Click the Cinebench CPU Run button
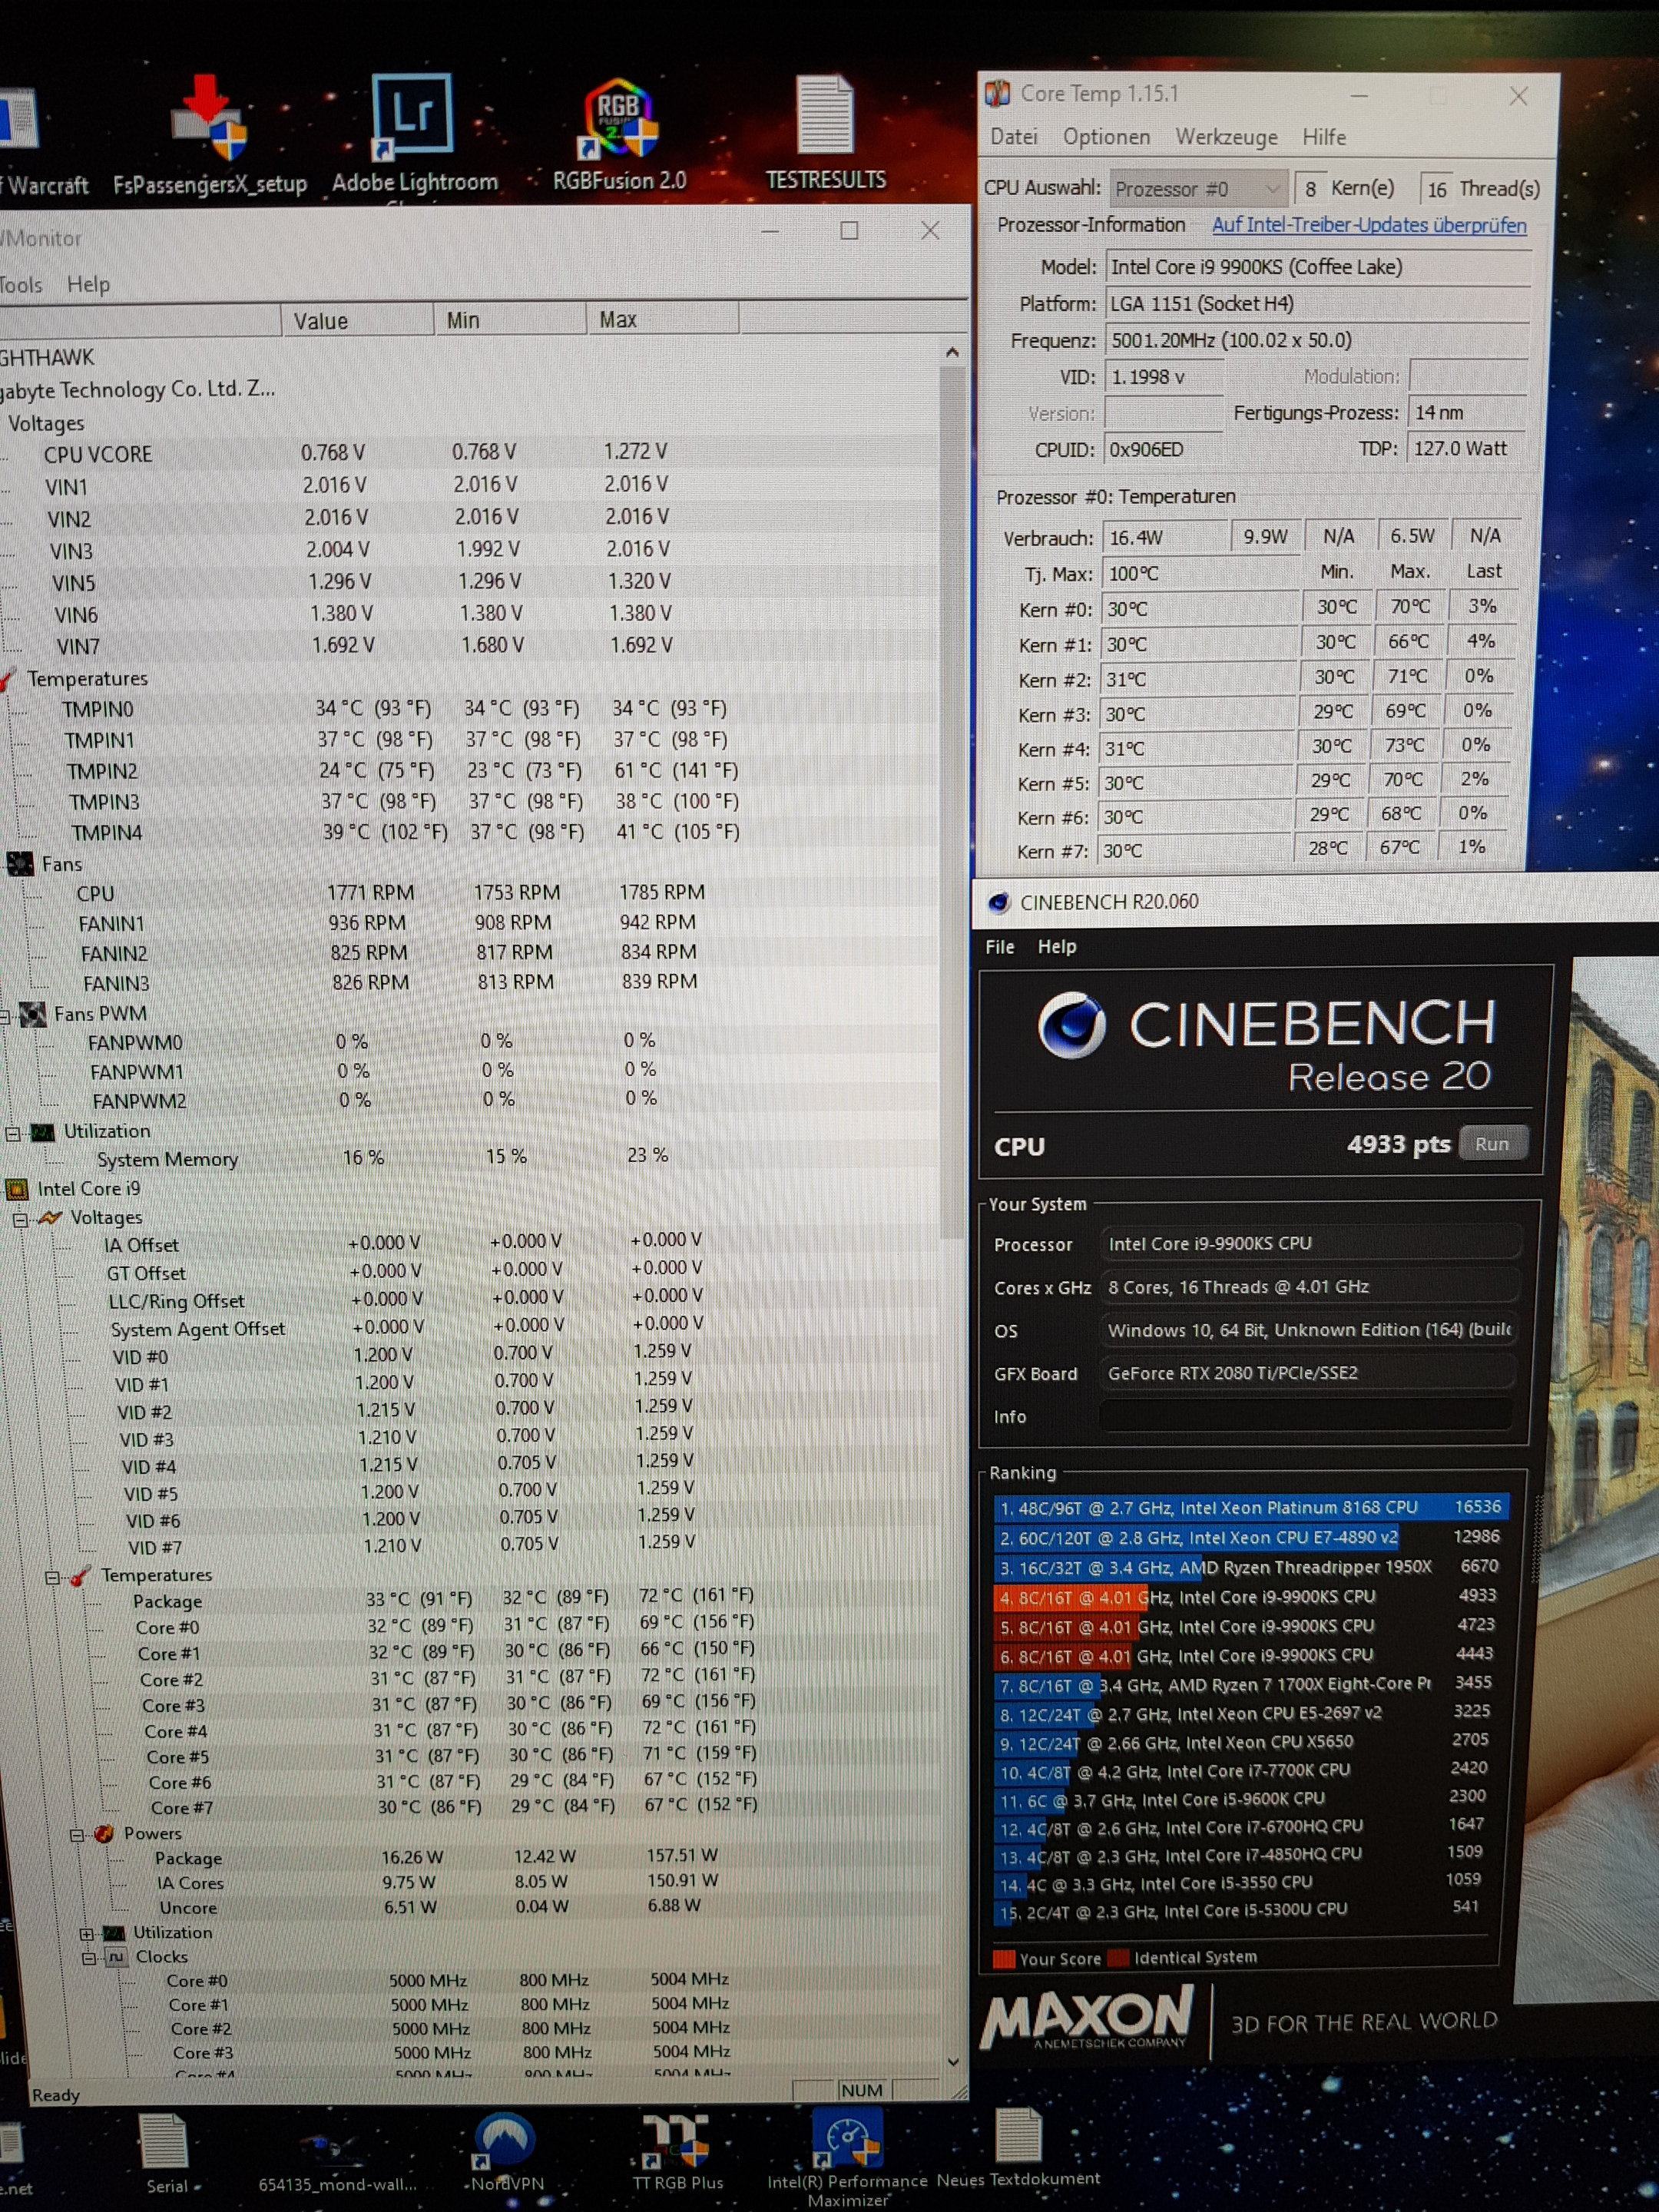 tap(1492, 1144)
